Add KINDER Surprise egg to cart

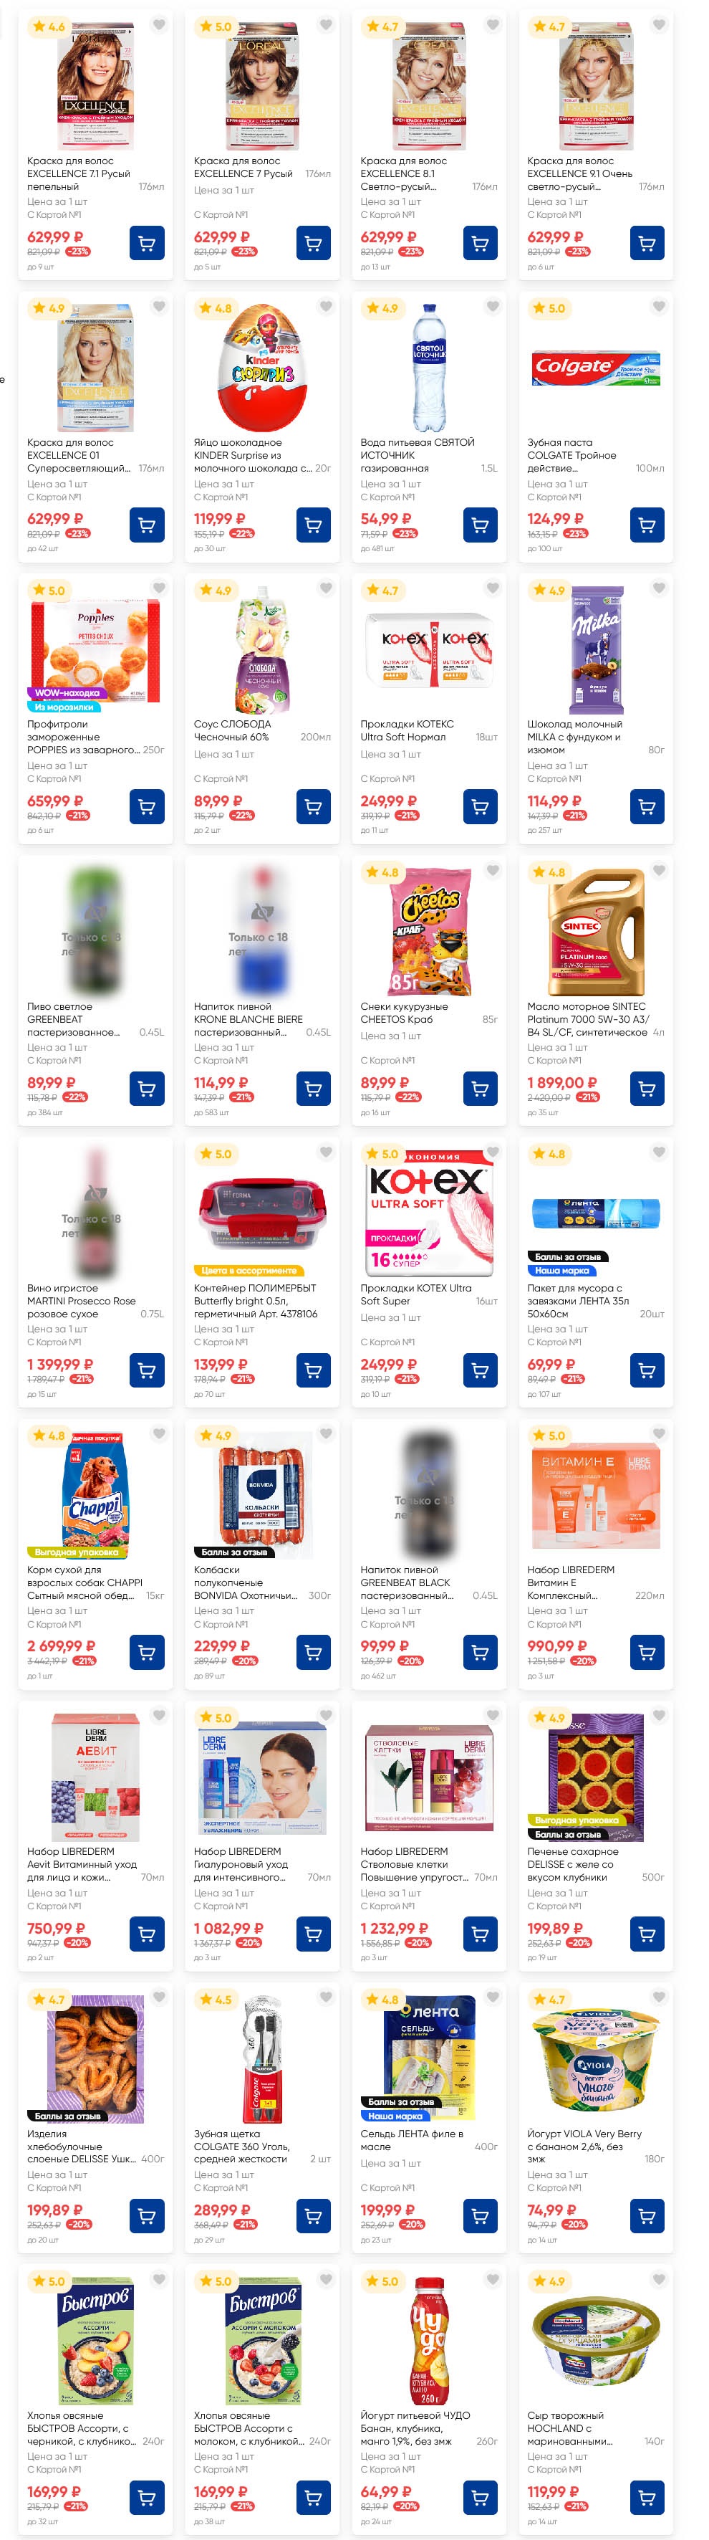(313, 525)
